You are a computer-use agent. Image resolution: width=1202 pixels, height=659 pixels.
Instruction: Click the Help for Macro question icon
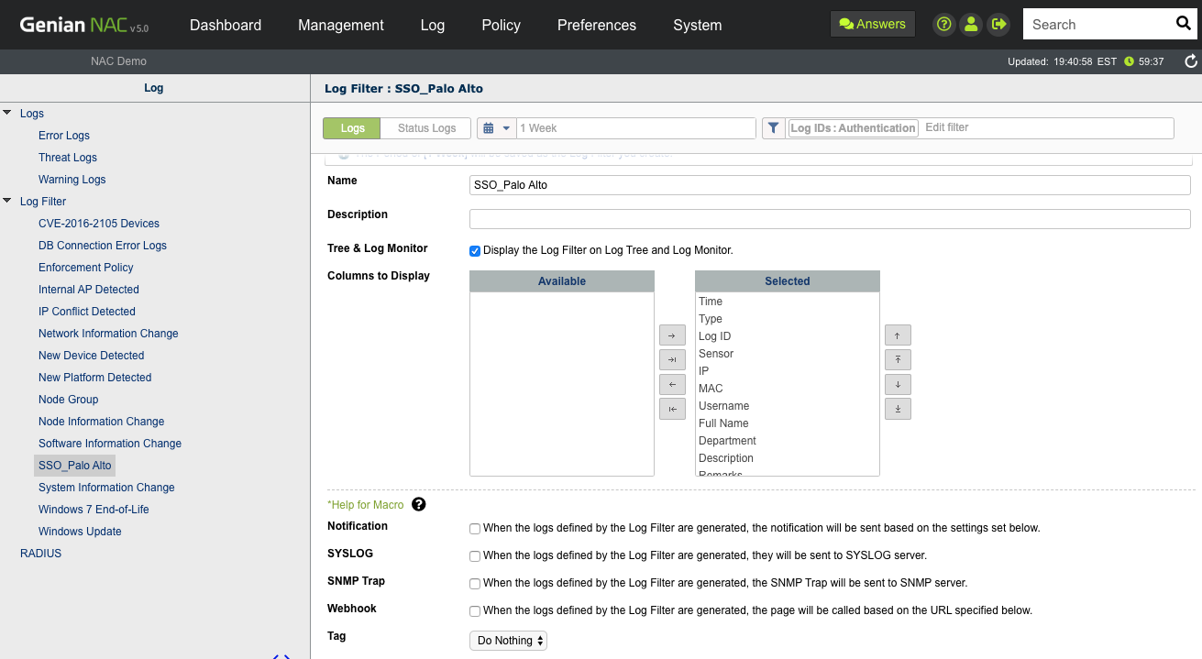(419, 504)
